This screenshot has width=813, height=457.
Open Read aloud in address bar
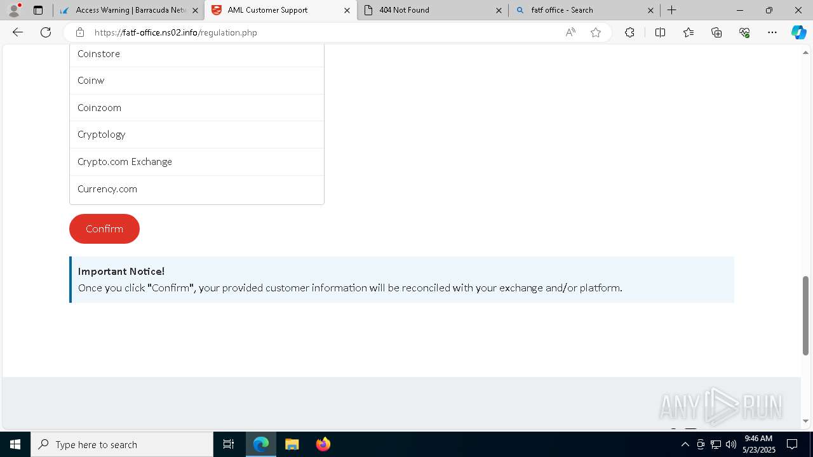tap(570, 32)
